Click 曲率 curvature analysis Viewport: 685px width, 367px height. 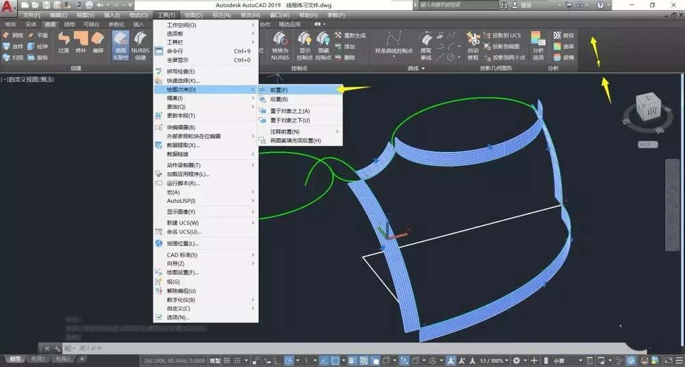(x=564, y=47)
